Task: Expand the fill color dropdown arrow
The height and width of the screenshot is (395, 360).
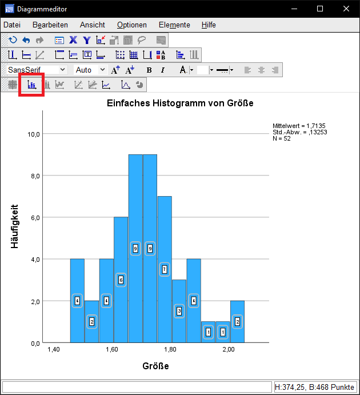Action: click(x=211, y=70)
